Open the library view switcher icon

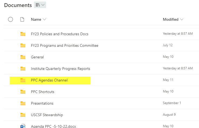(38, 5)
